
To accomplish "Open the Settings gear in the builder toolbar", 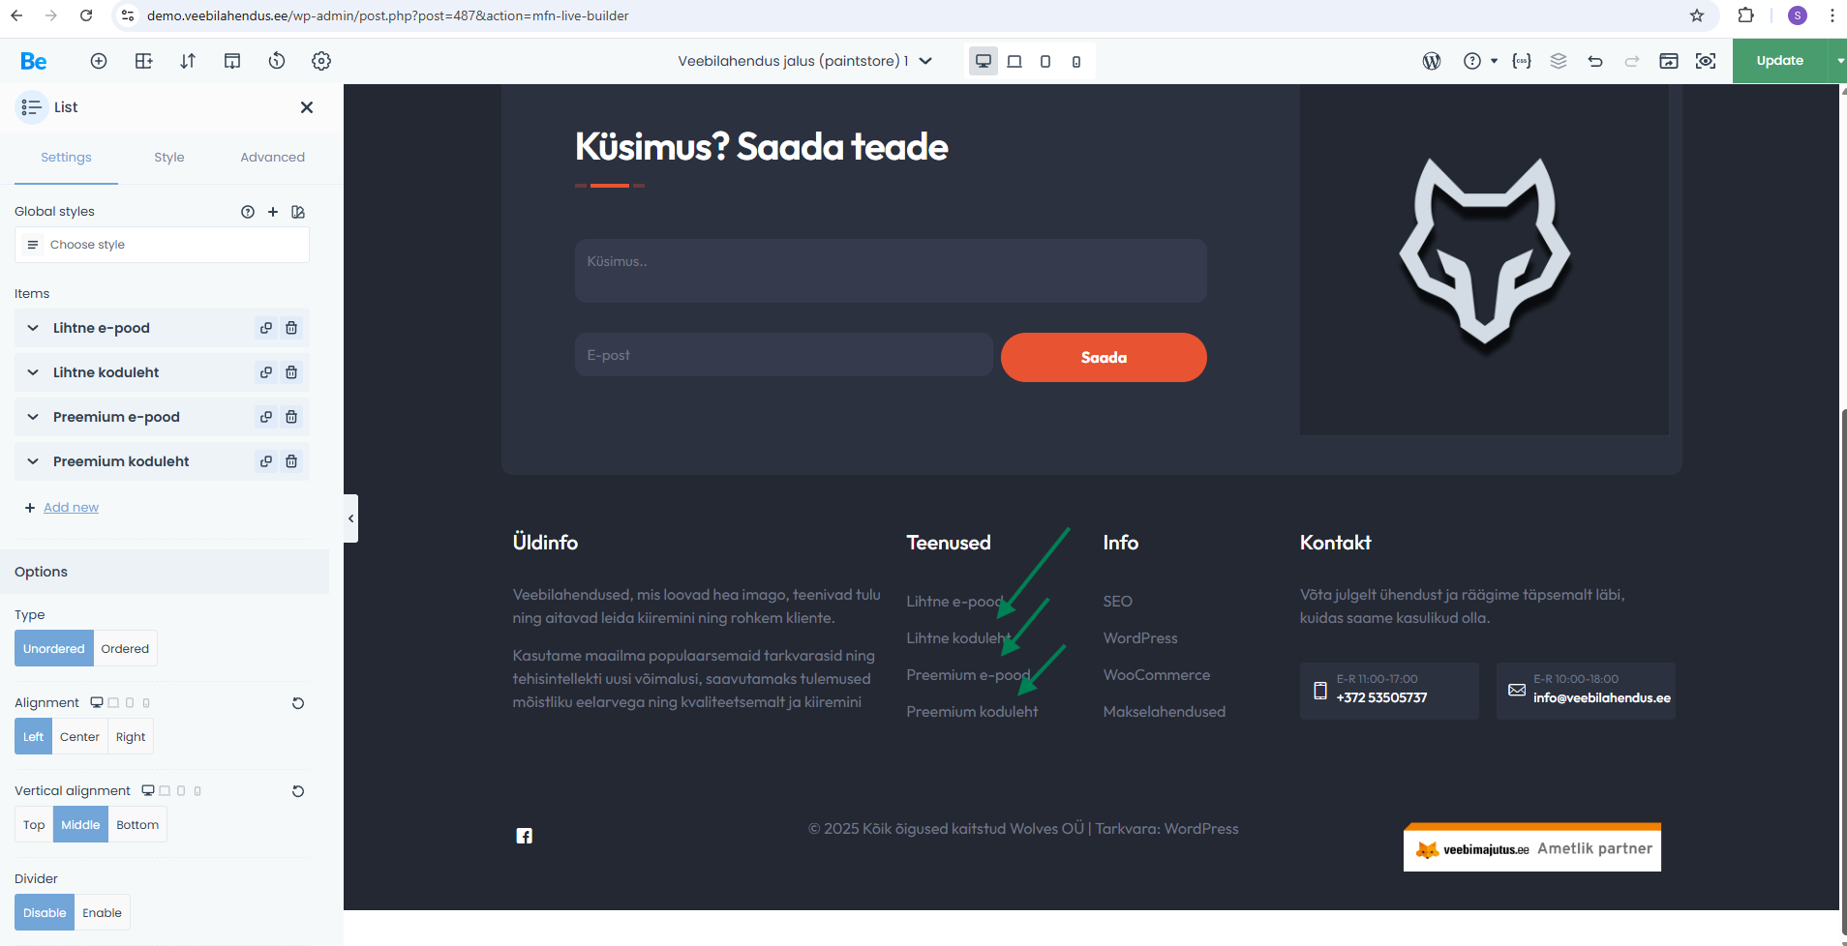I will (x=321, y=60).
